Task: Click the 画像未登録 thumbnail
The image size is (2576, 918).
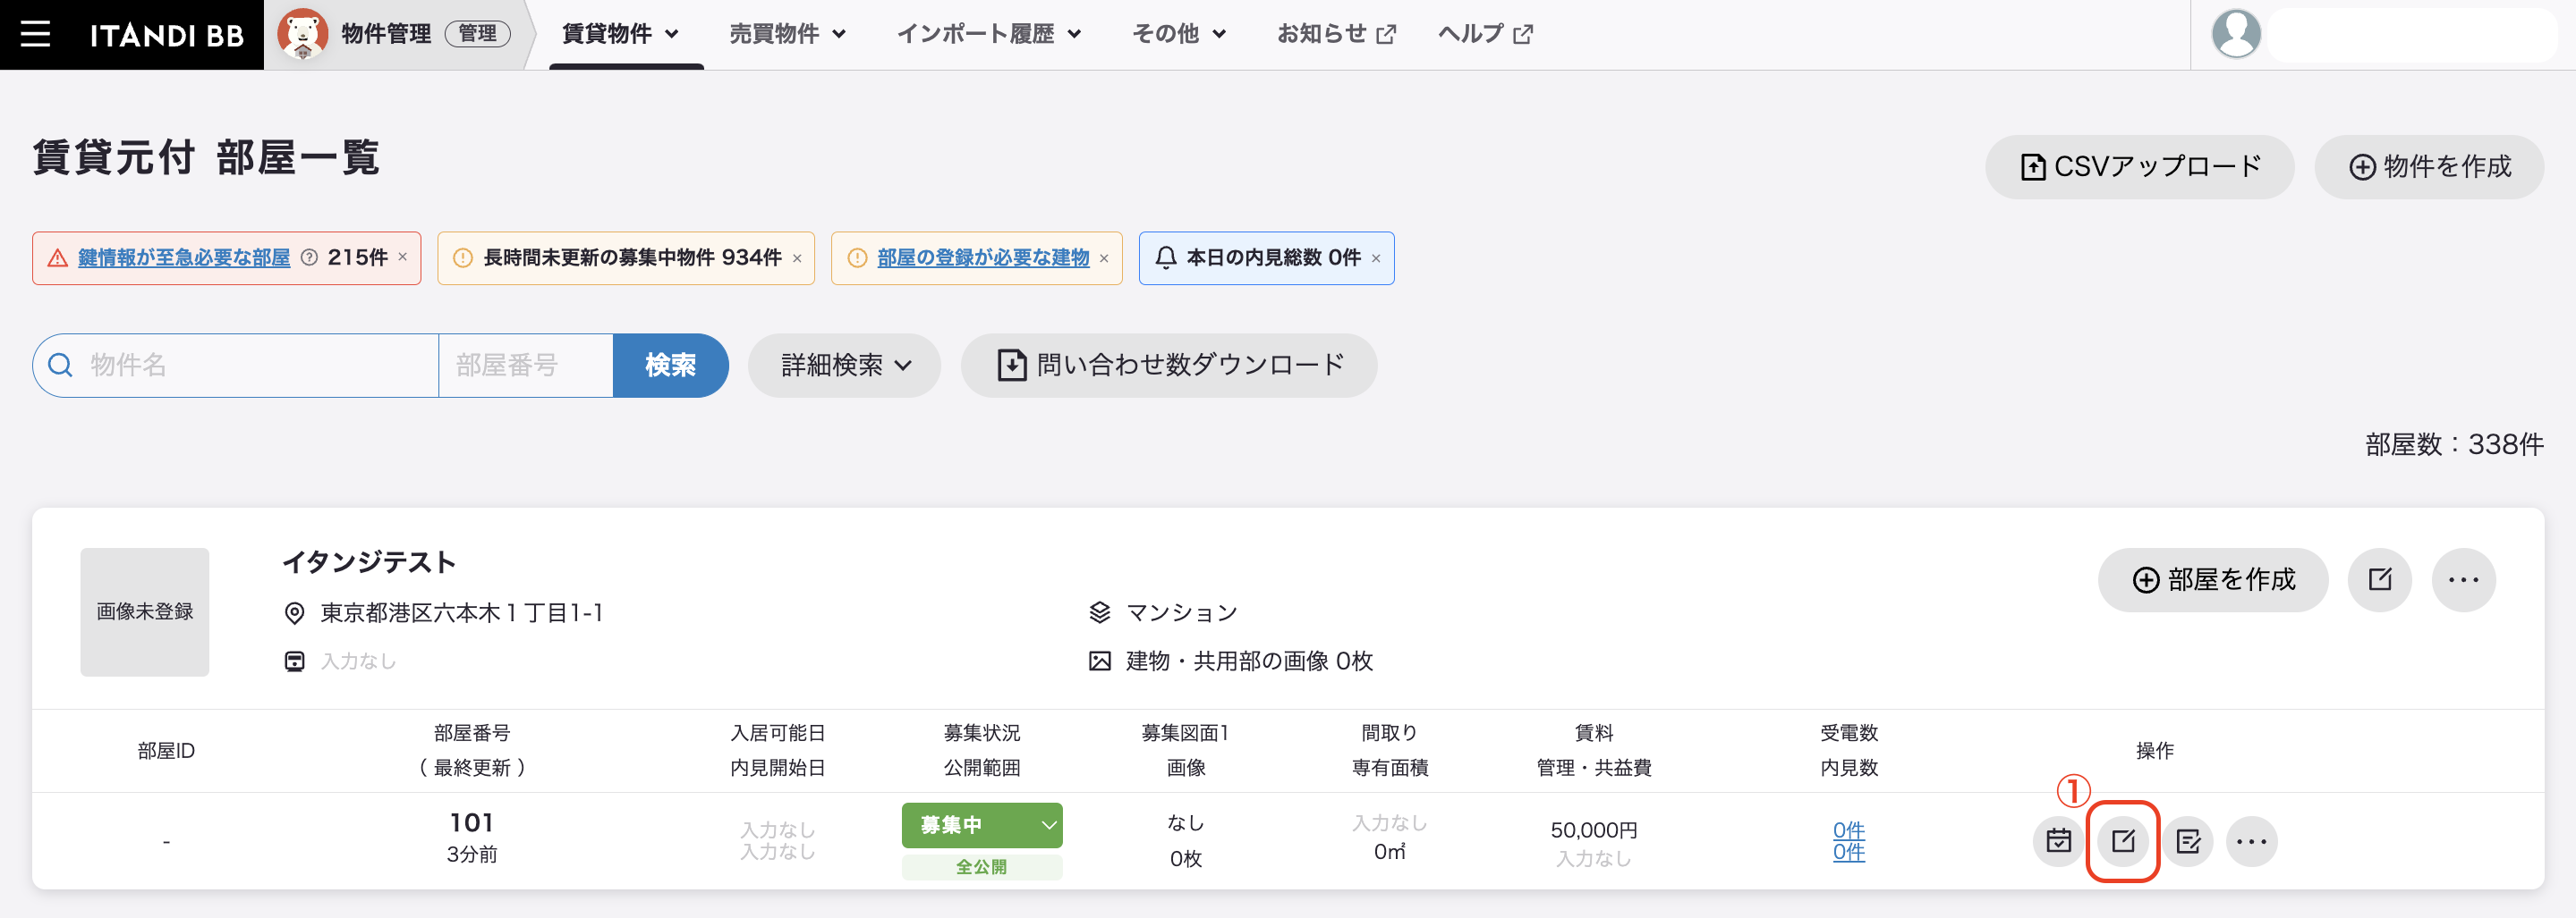Action: (x=145, y=611)
